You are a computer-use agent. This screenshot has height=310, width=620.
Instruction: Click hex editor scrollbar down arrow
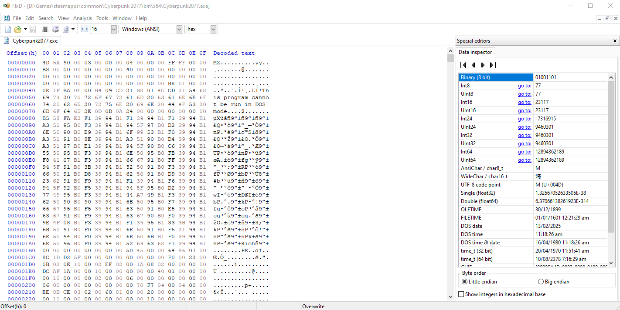(x=451, y=297)
